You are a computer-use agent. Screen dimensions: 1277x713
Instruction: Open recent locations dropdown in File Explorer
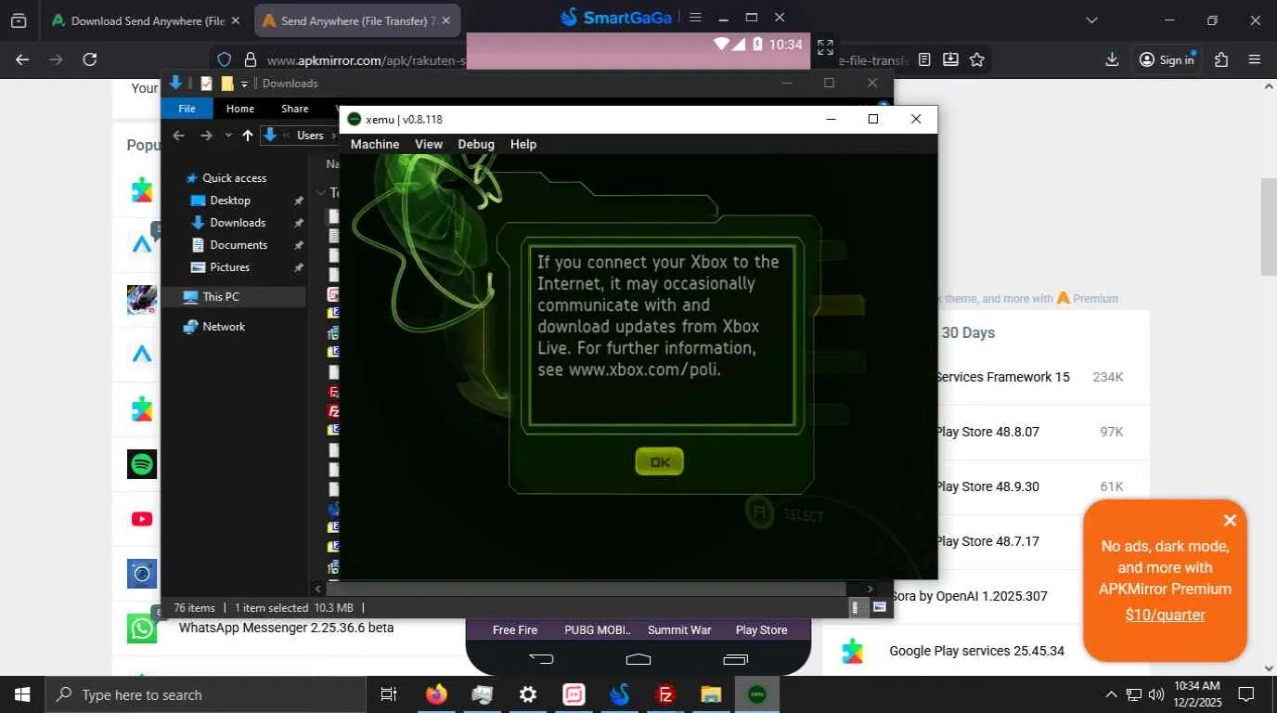pos(228,136)
